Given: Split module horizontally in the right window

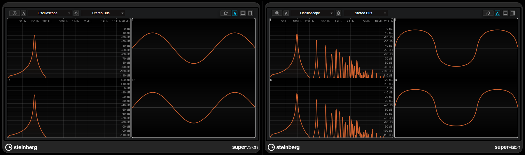Looking at the screenshot, I should (x=505, y=13).
